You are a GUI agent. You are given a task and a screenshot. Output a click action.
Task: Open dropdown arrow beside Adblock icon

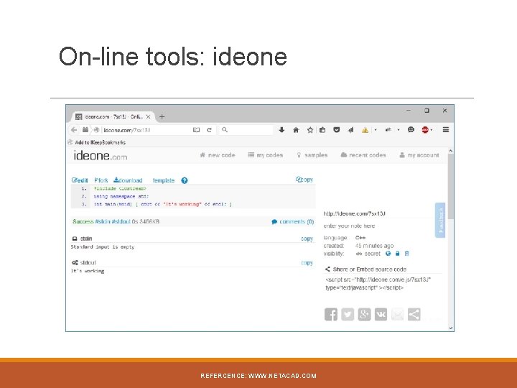point(432,130)
